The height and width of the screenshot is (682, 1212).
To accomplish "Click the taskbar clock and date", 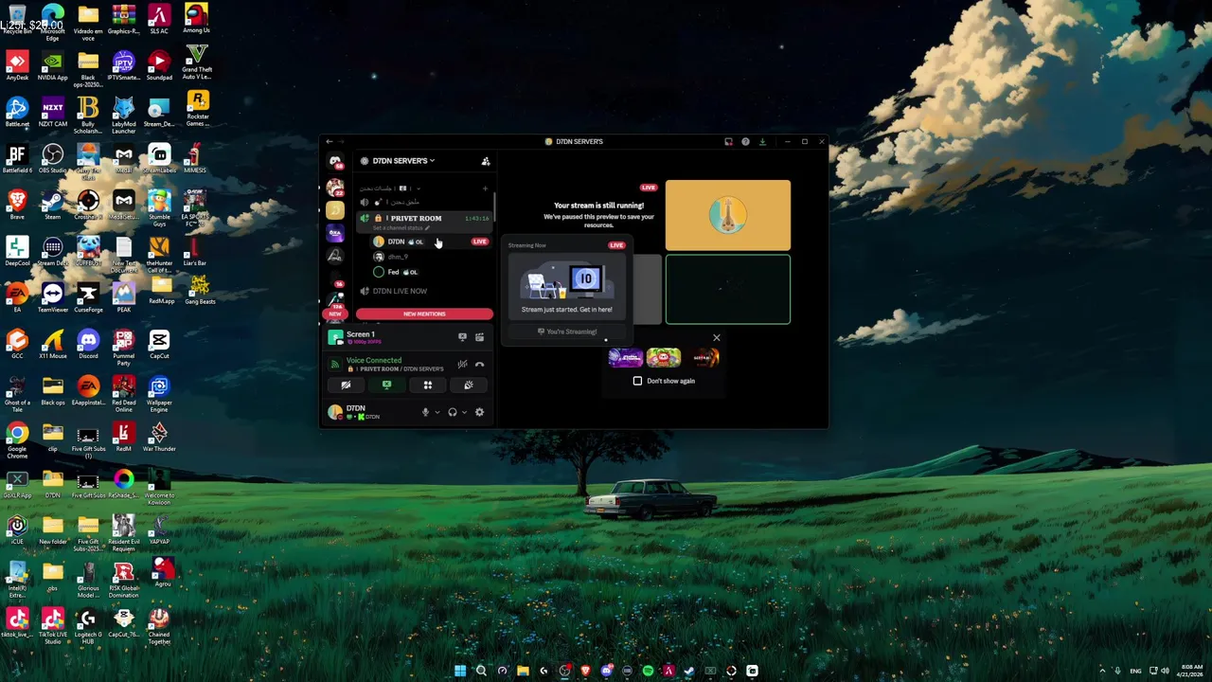I will pyautogui.click(x=1191, y=671).
